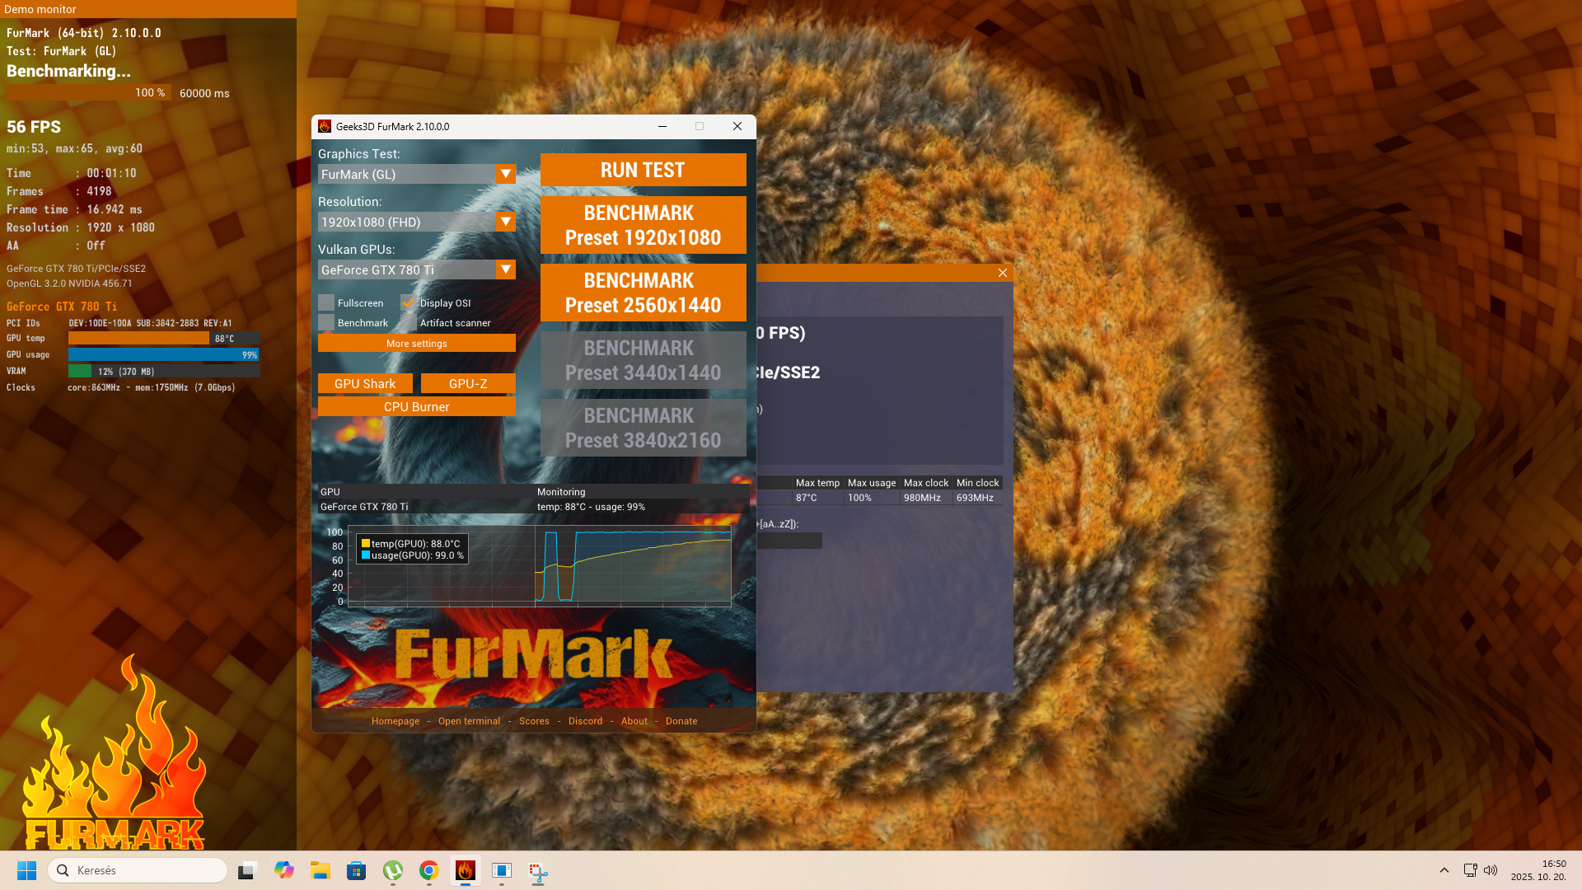Open Microsoft Store taskbar icon
Image resolution: width=1582 pixels, height=890 pixels.
coord(356,870)
